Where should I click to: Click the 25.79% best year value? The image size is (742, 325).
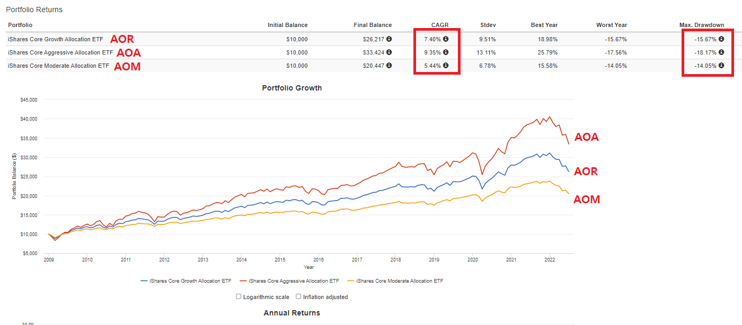click(547, 52)
